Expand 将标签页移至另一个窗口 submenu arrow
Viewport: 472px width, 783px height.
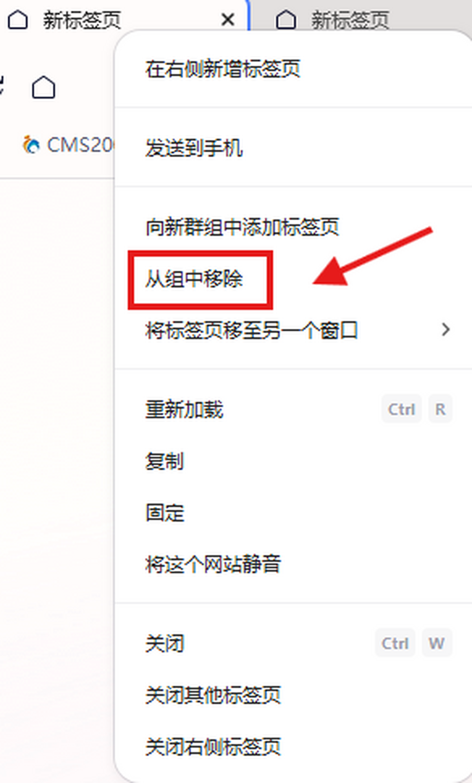tap(445, 330)
